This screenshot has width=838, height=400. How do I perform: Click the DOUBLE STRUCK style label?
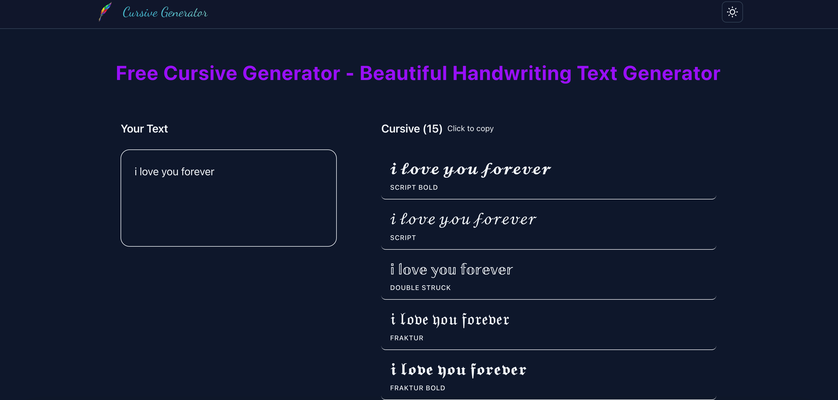pos(420,287)
